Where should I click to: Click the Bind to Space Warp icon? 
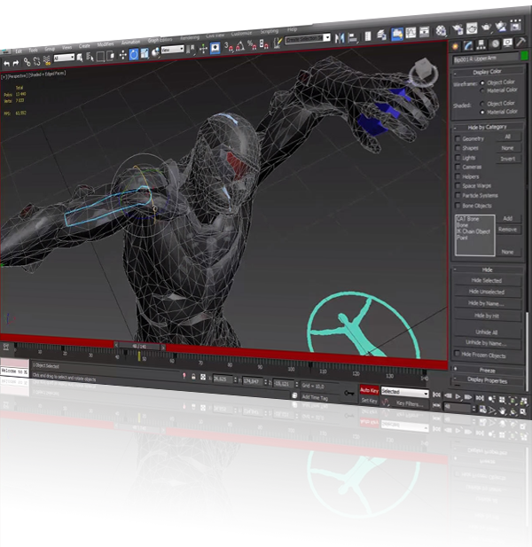pos(47,60)
